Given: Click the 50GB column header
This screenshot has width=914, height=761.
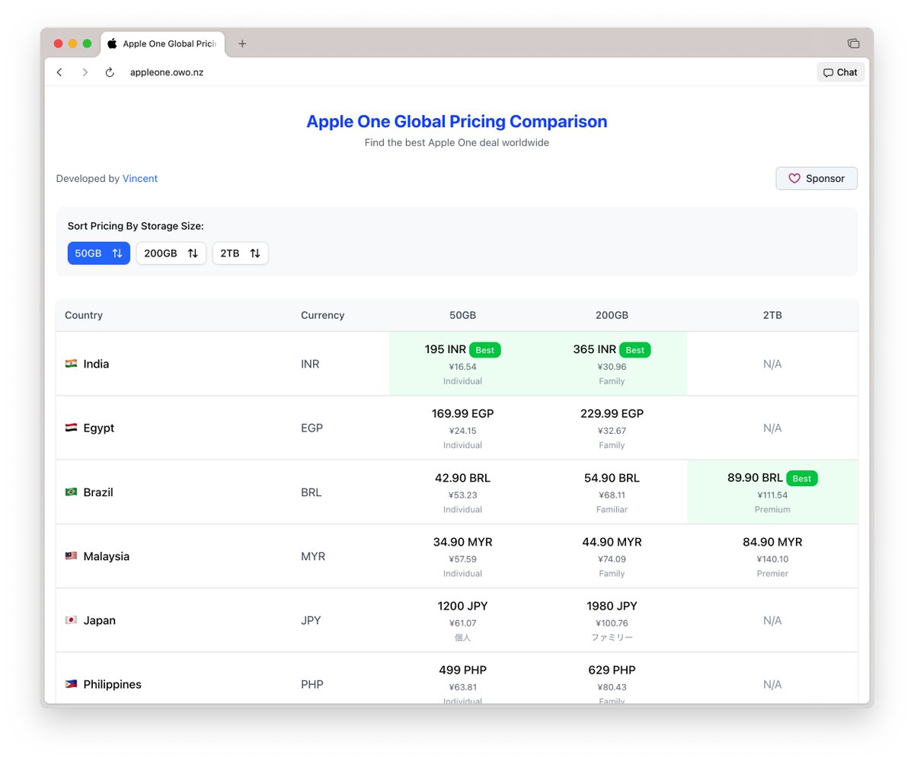Looking at the screenshot, I should 462,315.
